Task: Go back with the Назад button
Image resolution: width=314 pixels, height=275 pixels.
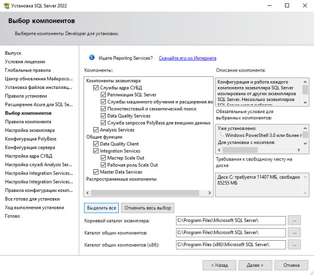Action: pyautogui.click(x=219, y=265)
